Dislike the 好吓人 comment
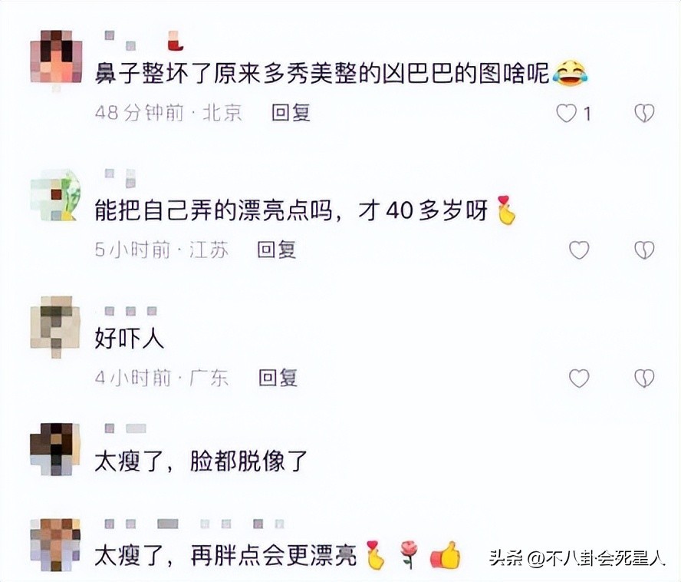 (x=644, y=378)
